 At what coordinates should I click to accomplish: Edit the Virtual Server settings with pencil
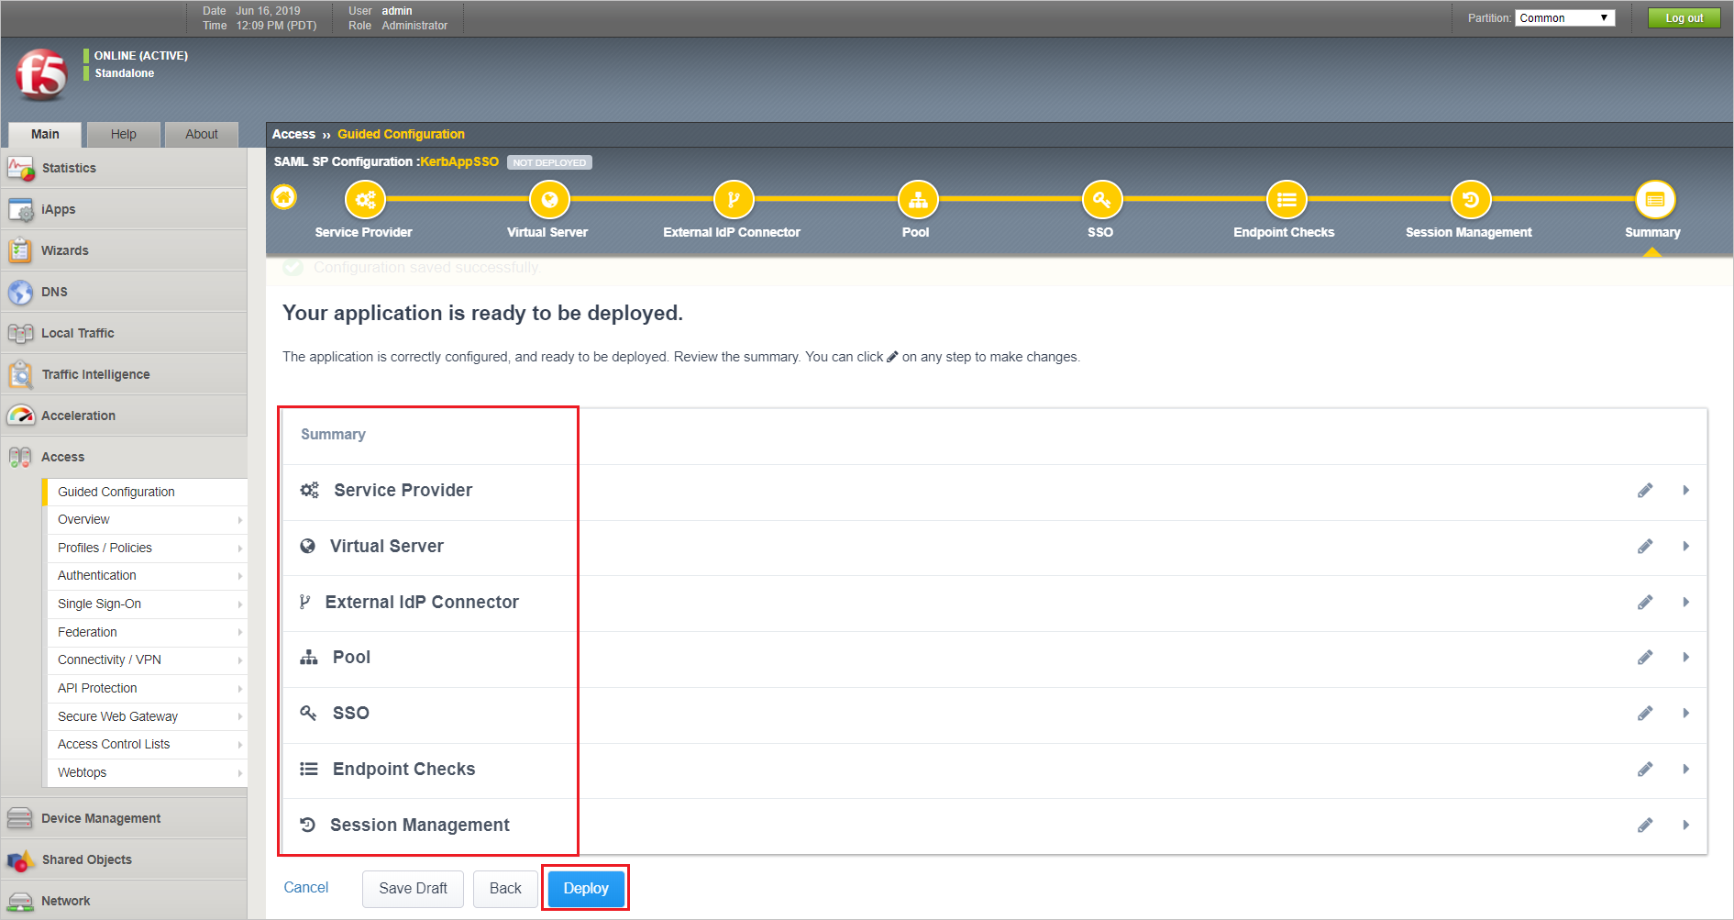1645,547
